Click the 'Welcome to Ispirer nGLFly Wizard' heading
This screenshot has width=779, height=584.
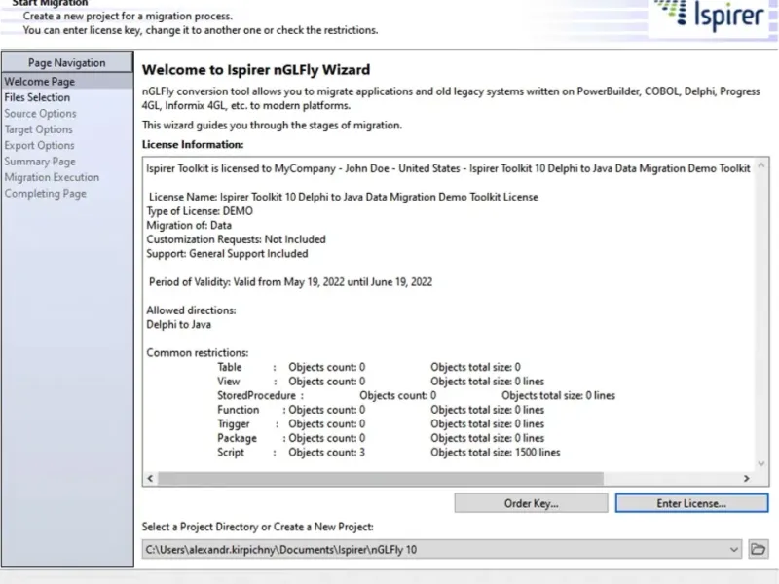pos(256,69)
